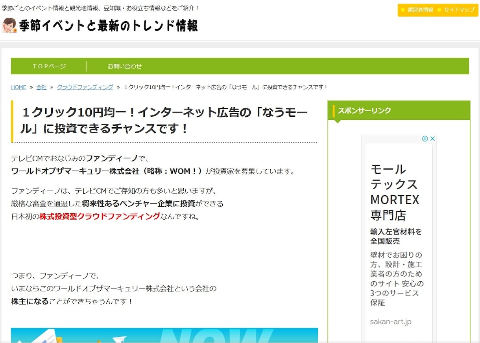Click red text 株式投資型クラウドファンディング
480x343 pixels.
tap(100, 216)
